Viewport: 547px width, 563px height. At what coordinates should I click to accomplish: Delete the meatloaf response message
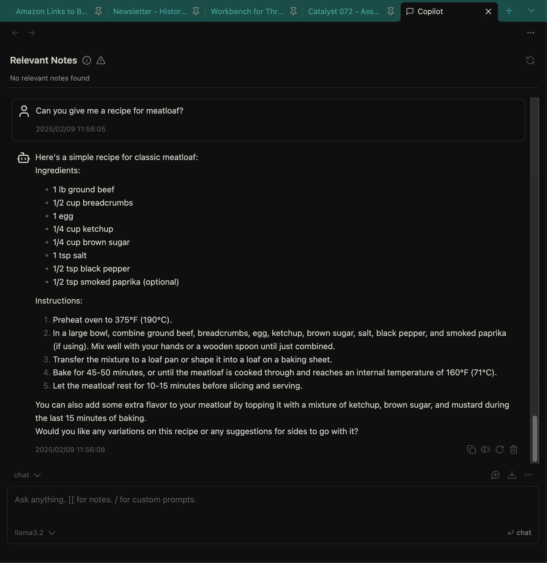pyautogui.click(x=514, y=449)
